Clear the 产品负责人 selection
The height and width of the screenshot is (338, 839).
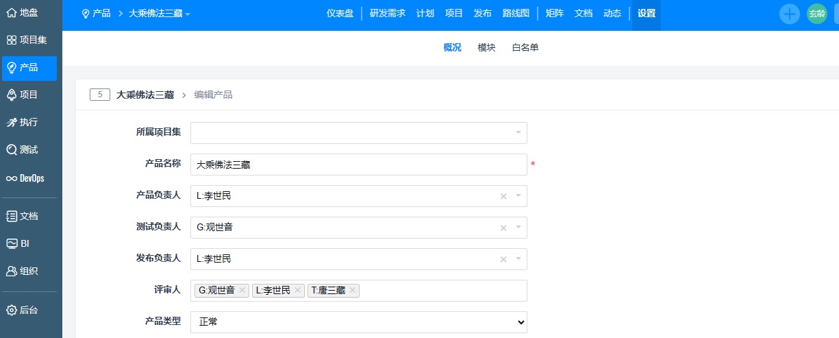click(x=503, y=196)
